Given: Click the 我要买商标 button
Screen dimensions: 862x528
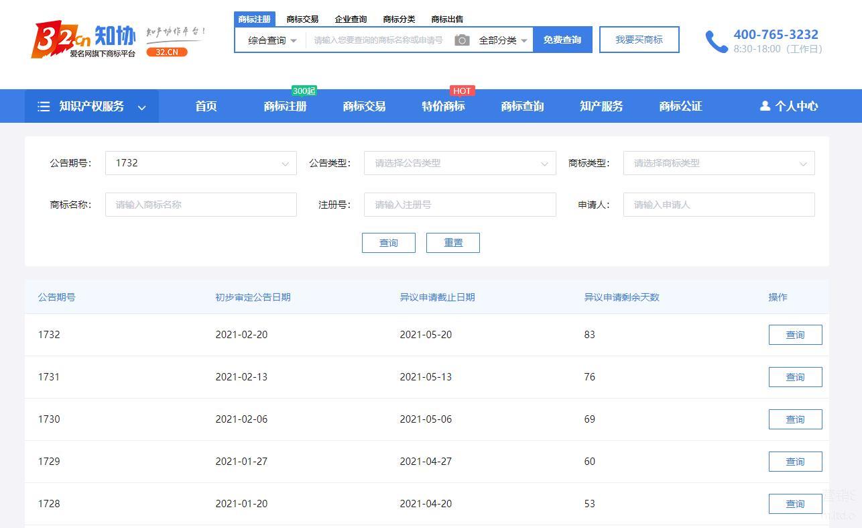Looking at the screenshot, I should click(x=639, y=40).
